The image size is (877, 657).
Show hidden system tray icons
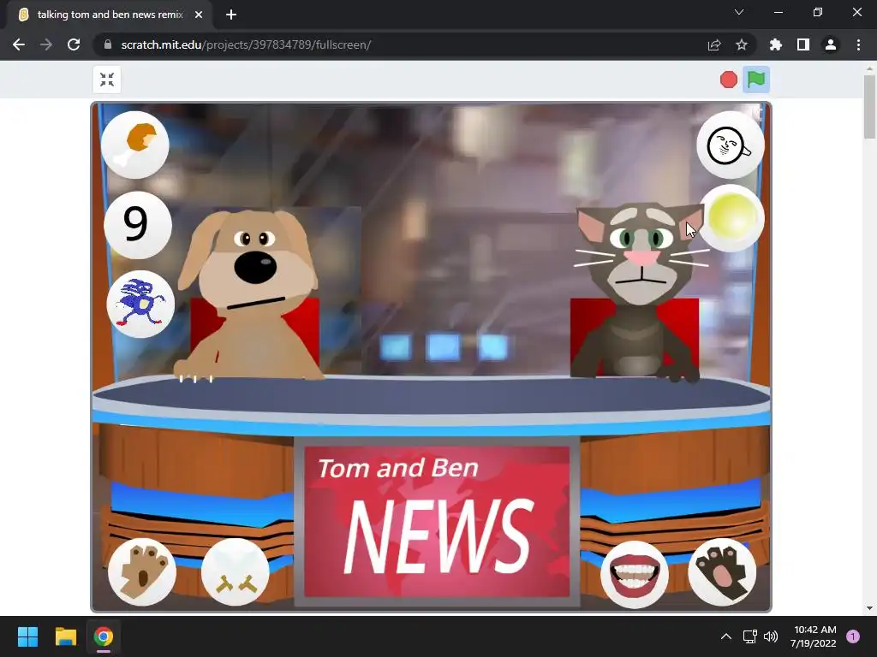click(726, 636)
